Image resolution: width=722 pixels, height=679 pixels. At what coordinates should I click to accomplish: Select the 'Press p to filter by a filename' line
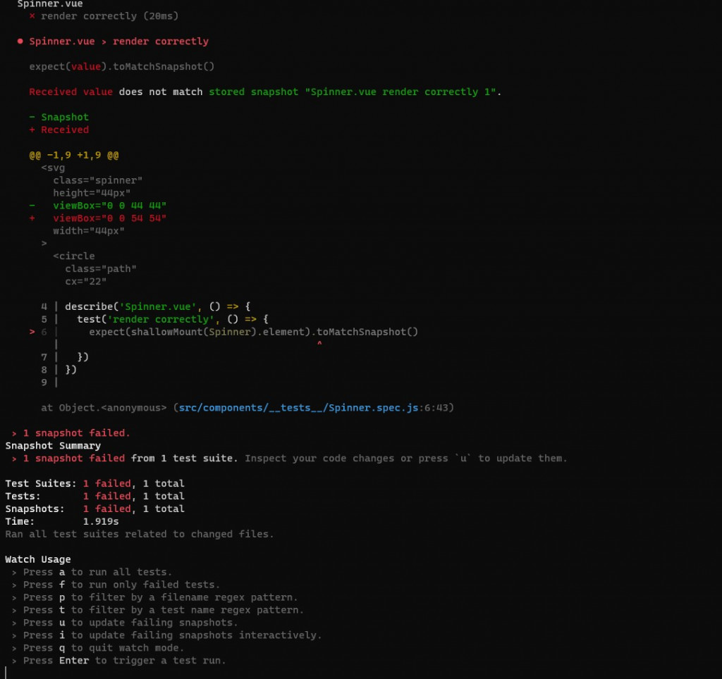154,597
